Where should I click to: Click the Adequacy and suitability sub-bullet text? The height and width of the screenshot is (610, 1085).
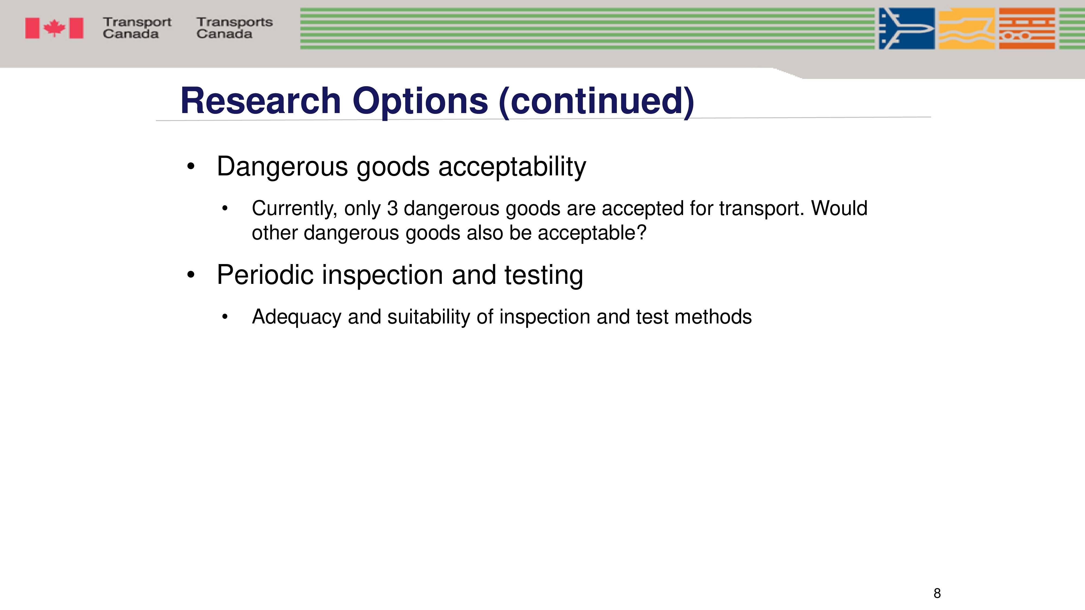(502, 317)
